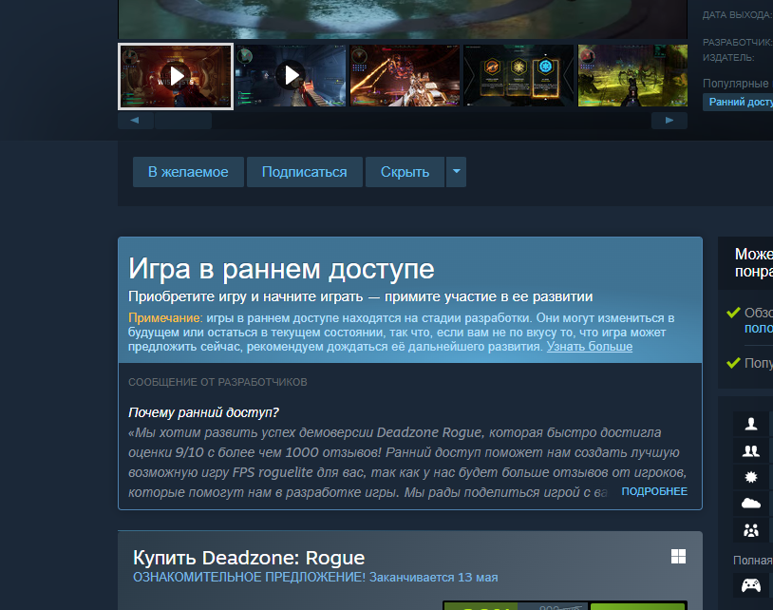The height and width of the screenshot is (610, 773).
Task: Click the 'РАЗРАБОТЧИК:' label
Action: pyautogui.click(x=738, y=43)
